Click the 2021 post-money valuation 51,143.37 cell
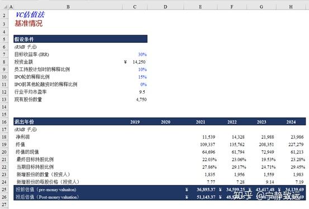 pyautogui.click(x=200, y=197)
